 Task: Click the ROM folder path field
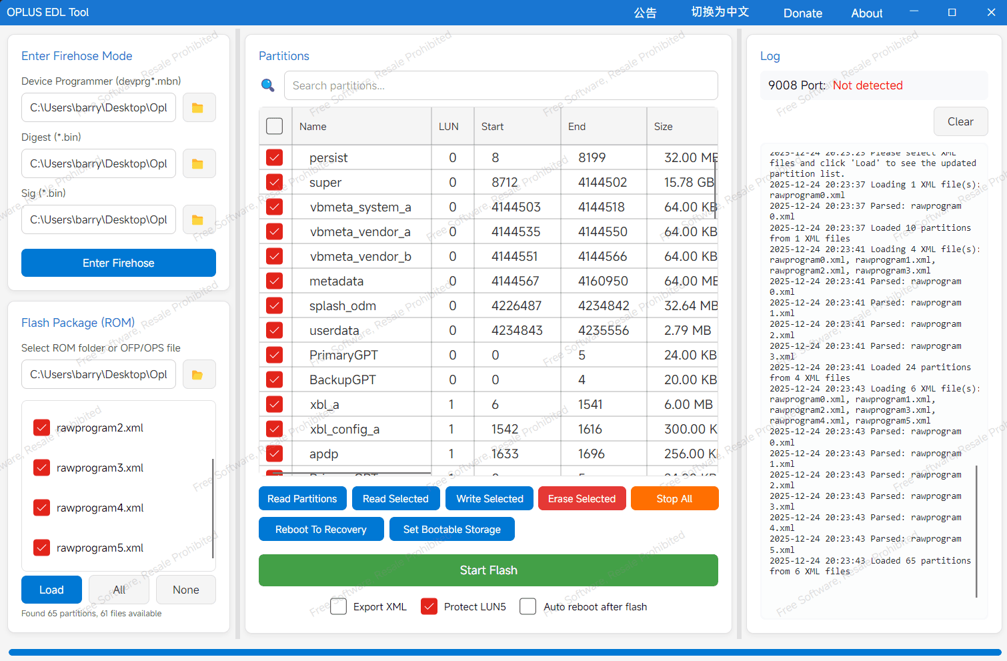click(x=99, y=374)
